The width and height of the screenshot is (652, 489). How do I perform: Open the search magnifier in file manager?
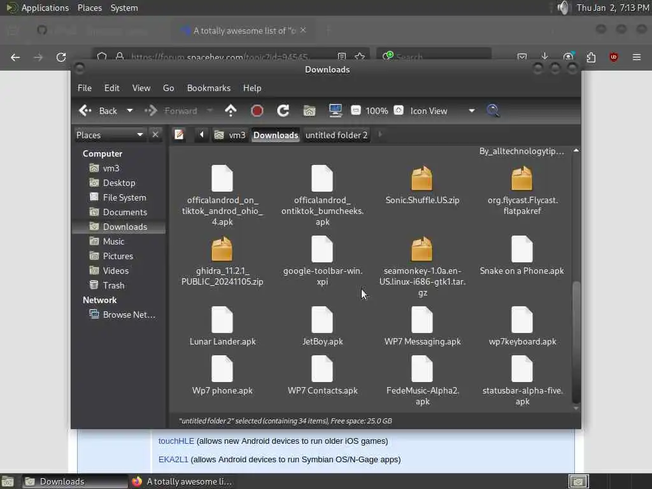pos(493,111)
